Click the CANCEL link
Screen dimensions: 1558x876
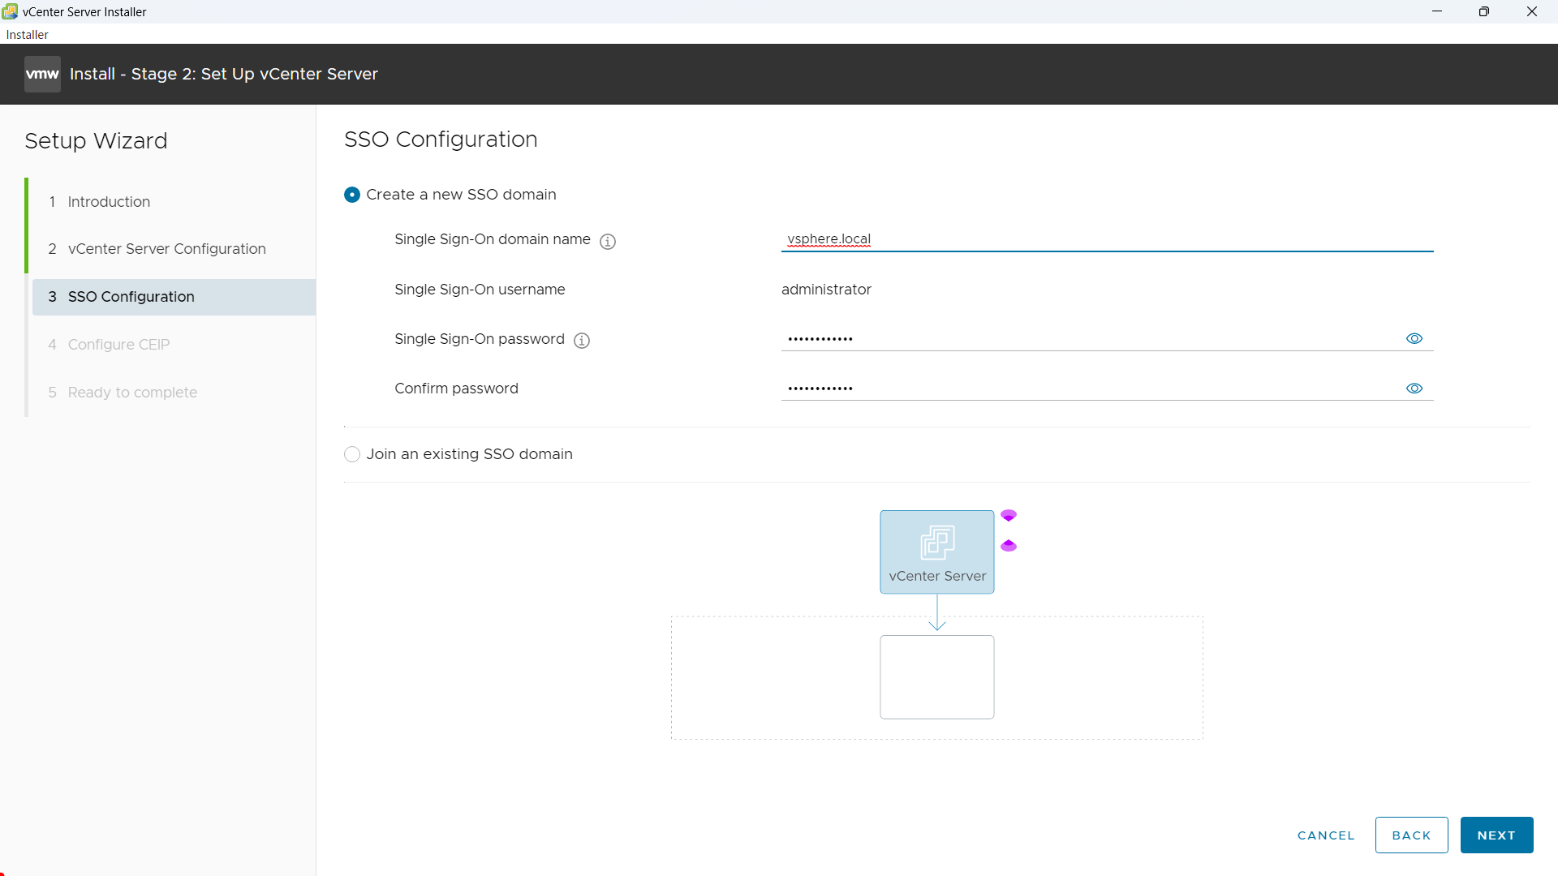click(1326, 835)
